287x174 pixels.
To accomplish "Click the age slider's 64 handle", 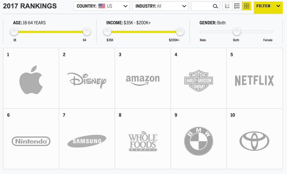I will (x=87, y=32).
